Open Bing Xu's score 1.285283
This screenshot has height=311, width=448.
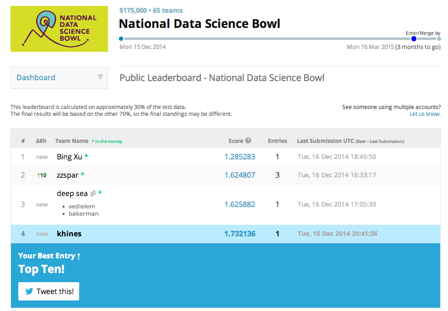(x=240, y=157)
